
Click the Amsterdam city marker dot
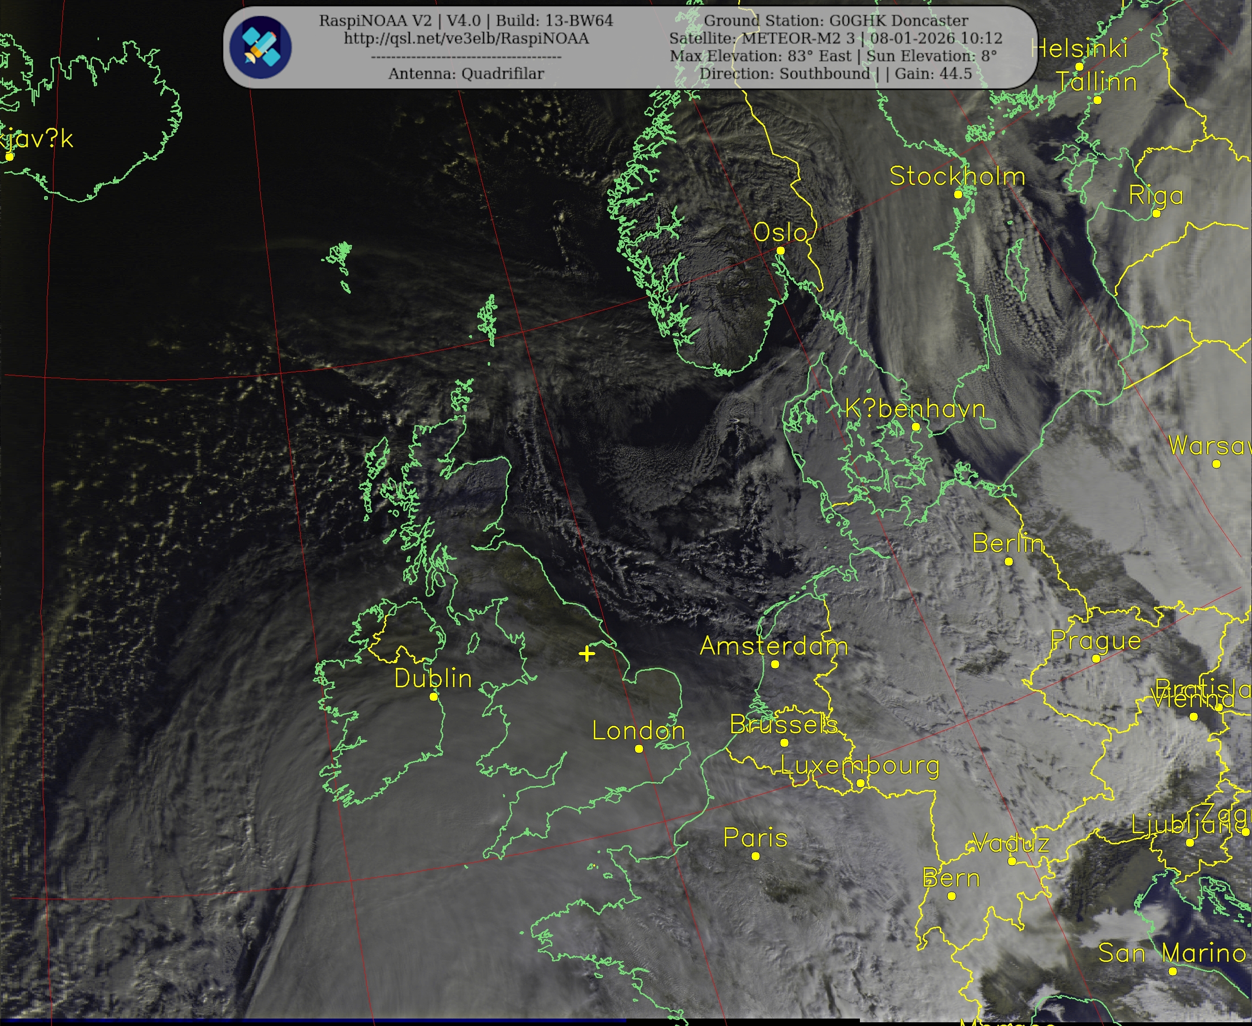[775, 664]
